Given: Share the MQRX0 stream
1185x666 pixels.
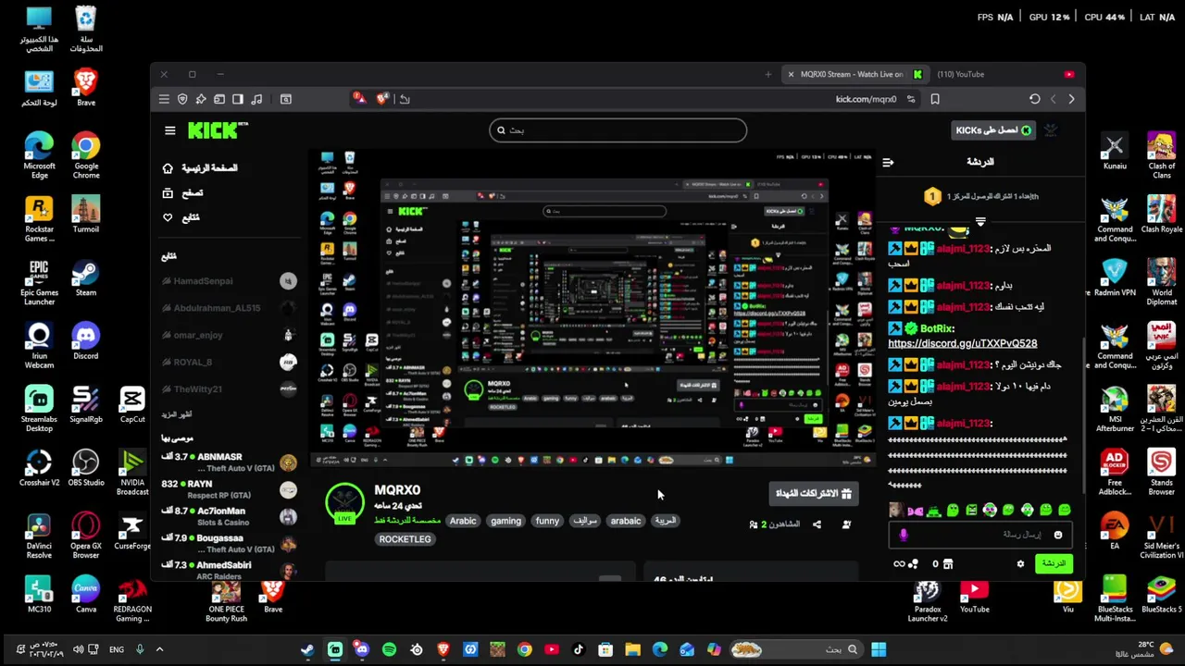Looking at the screenshot, I should tap(817, 524).
